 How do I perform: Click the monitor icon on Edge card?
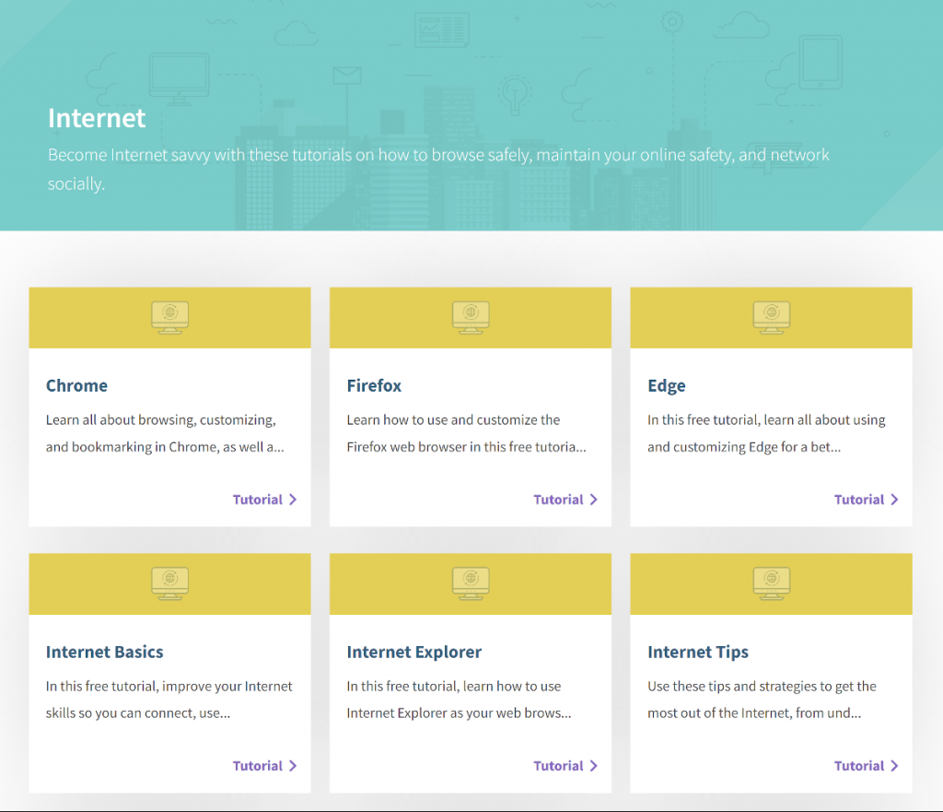click(x=771, y=316)
